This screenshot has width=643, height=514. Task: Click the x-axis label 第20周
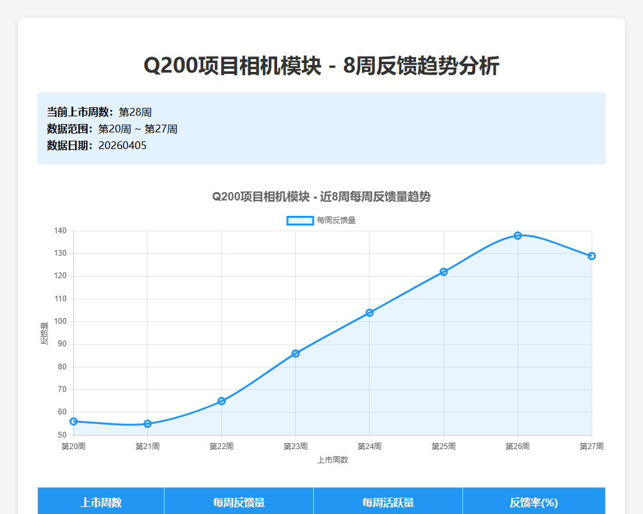coord(73,447)
